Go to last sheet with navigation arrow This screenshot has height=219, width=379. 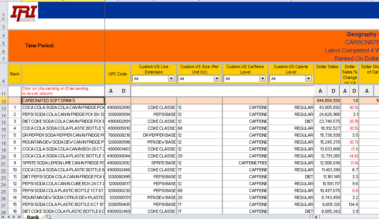point(19,217)
